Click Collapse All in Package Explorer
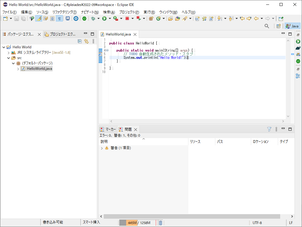 click(80, 41)
